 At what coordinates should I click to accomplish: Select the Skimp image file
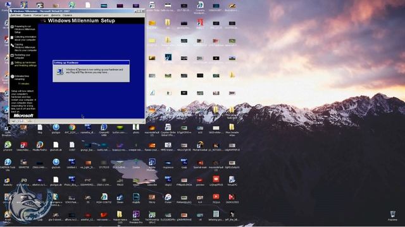point(152,199)
